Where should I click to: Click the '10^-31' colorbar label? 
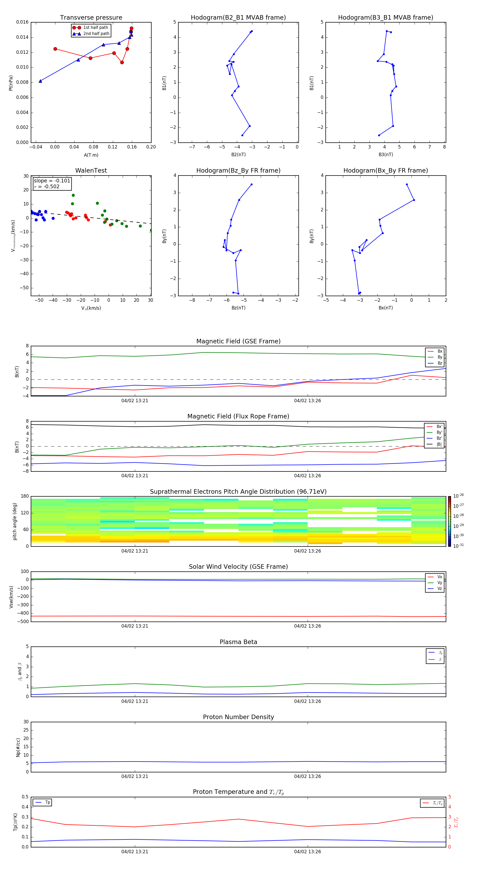point(458,546)
